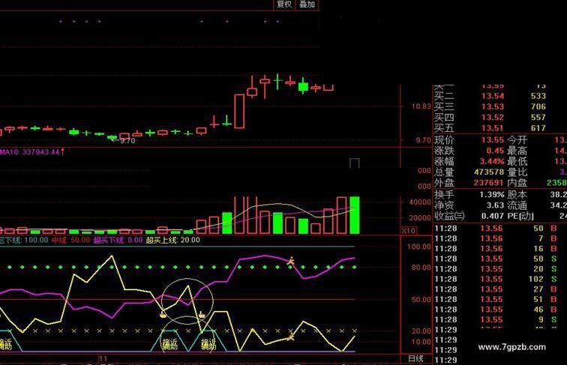Click the running-man signal icon on the yellow line
This screenshot has width=567, height=365.
(x=290, y=337)
